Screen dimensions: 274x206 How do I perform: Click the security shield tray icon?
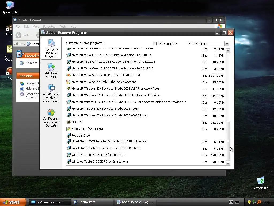click(x=249, y=202)
